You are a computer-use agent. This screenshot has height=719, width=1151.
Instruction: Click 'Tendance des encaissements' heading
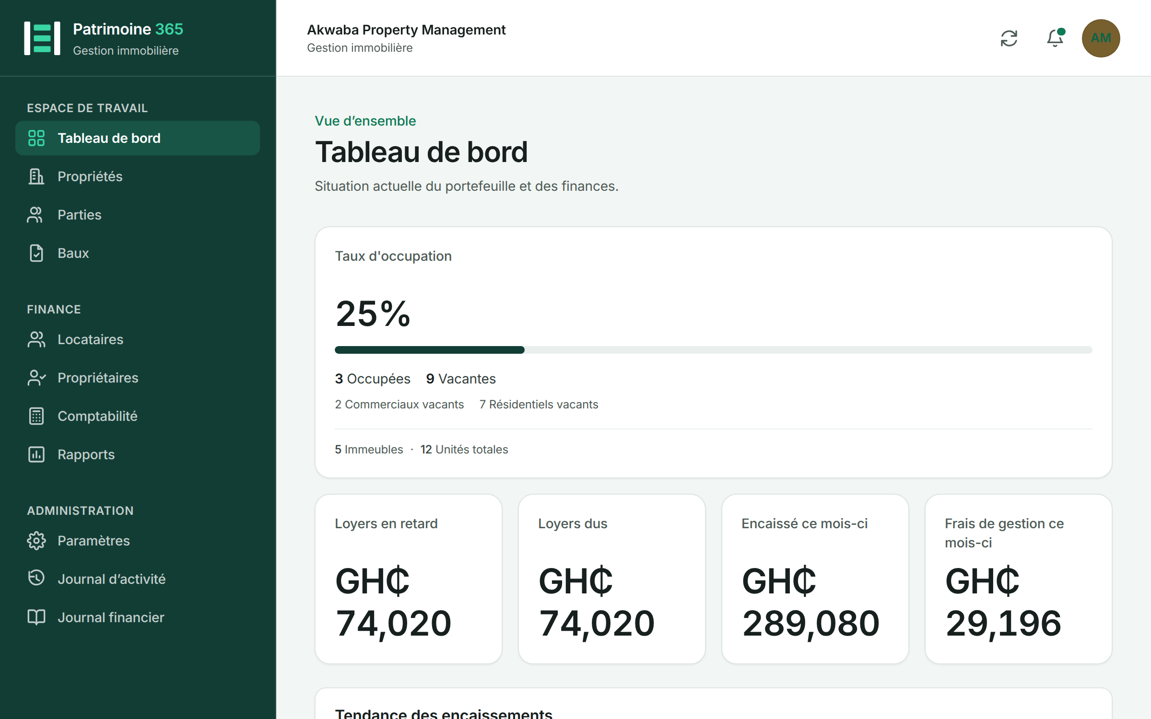click(x=444, y=713)
